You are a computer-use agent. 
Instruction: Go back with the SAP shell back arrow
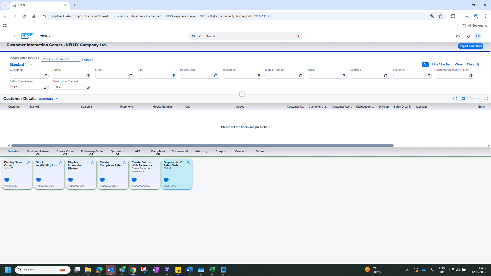click(x=14, y=36)
